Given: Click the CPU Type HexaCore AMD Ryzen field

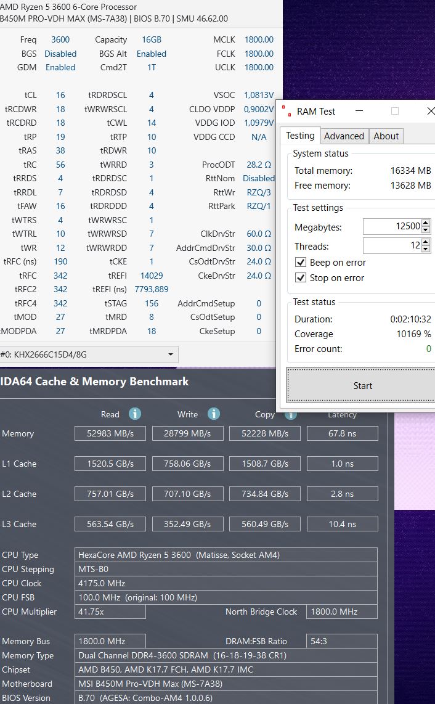Looking at the screenshot, I should click(x=226, y=555).
